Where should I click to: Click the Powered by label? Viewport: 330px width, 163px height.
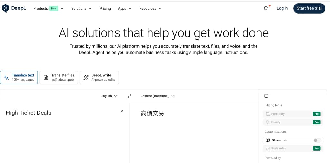click(273, 158)
